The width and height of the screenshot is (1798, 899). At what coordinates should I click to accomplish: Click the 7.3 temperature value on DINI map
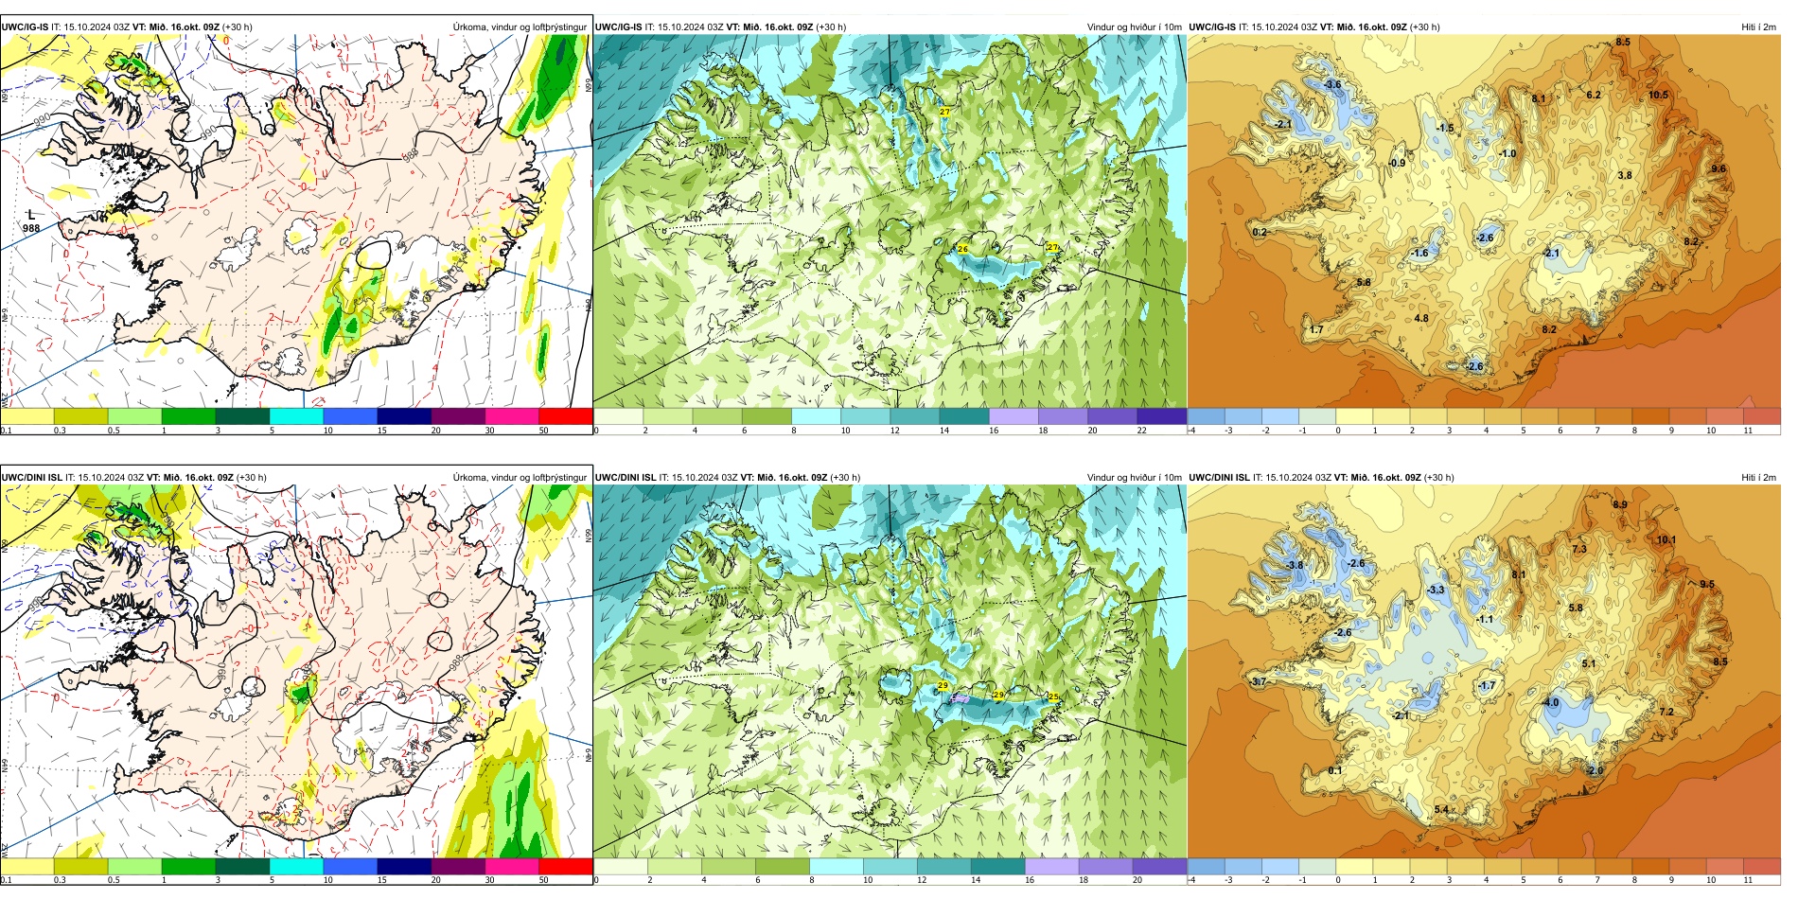click(x=1579, y=549)
